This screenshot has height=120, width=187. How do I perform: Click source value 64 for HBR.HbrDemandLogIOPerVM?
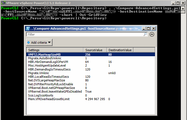click(87, 62)
